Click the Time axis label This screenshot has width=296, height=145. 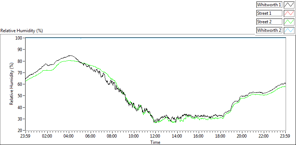coord(155,142)
